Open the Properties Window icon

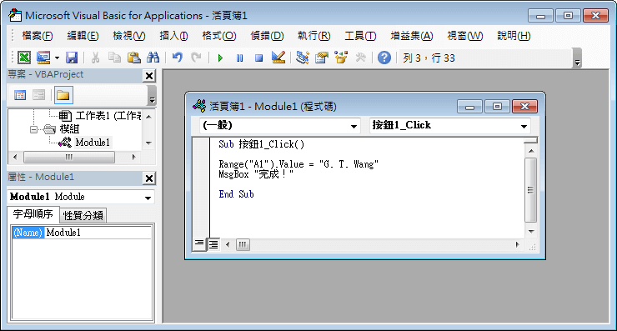(322, 58)
